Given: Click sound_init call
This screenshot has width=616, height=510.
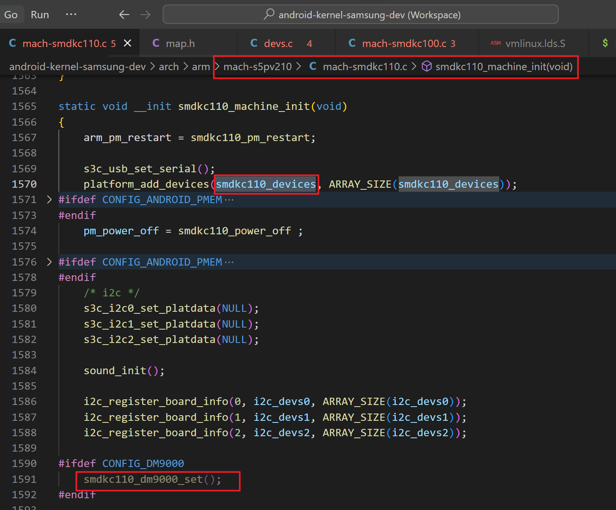Looking at the screenshot, I should 115,371.
